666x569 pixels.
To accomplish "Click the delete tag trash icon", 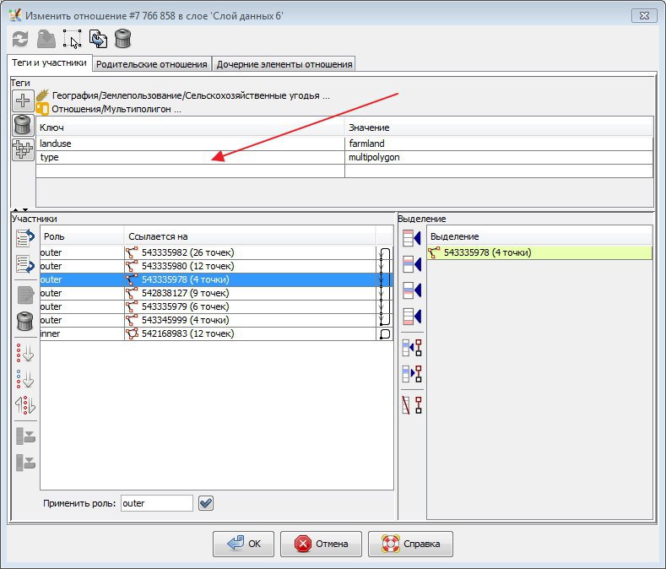I will click(23, 125).
